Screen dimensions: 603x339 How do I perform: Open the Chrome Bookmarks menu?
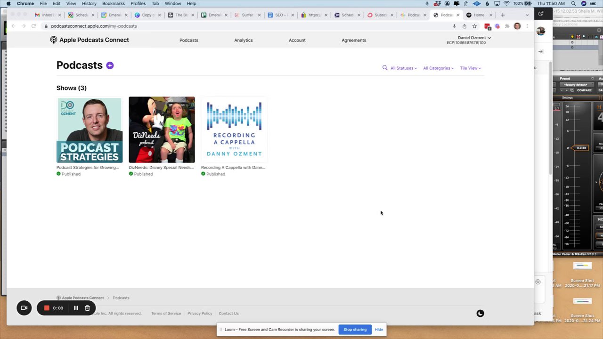click(114, 3)
